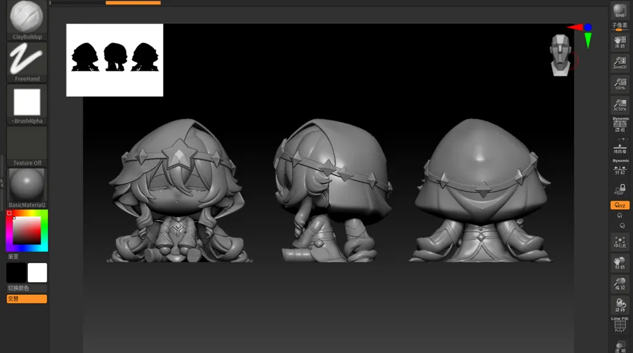Click the orange progress bar at top

(x=133, y=3)
